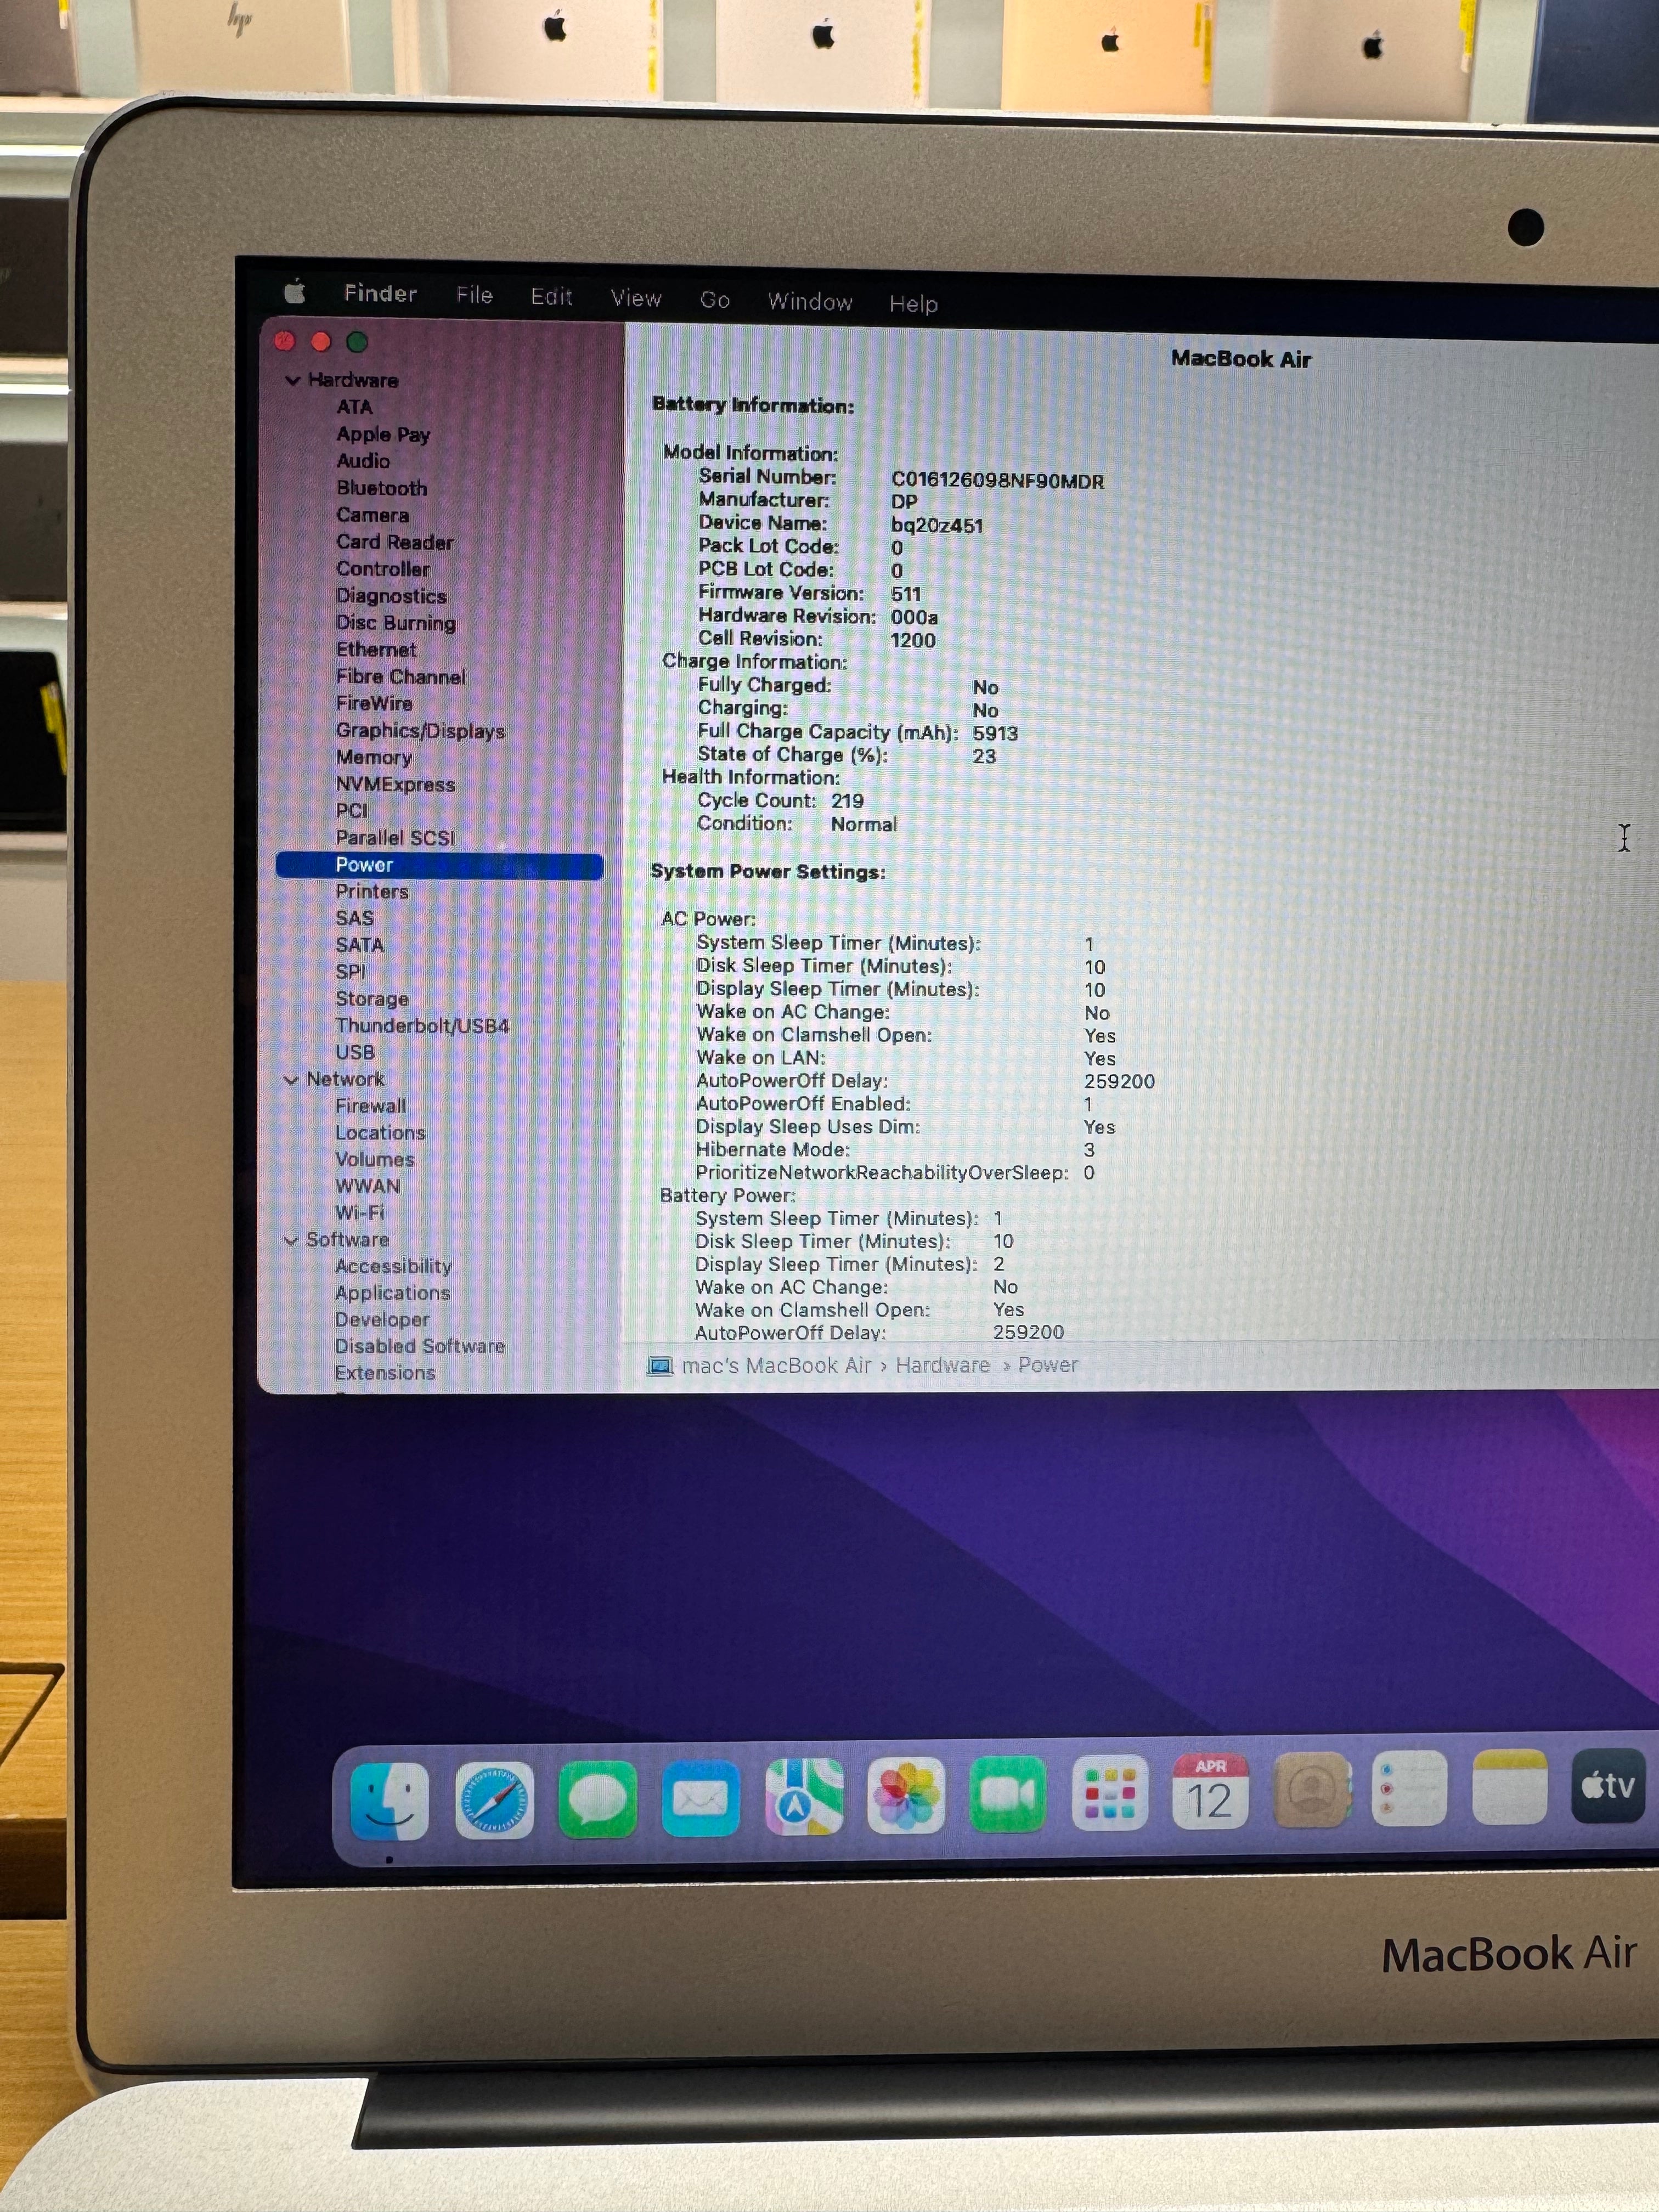Launch Maps from the Dock
This screenshot has height=2212, width=1659.
click(x=804, y=1797)
